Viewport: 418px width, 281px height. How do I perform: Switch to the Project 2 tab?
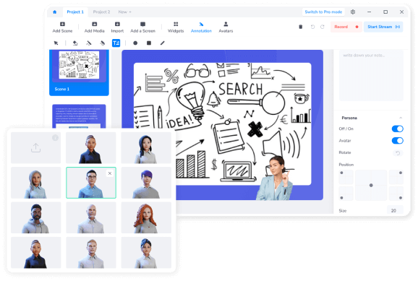101,12
